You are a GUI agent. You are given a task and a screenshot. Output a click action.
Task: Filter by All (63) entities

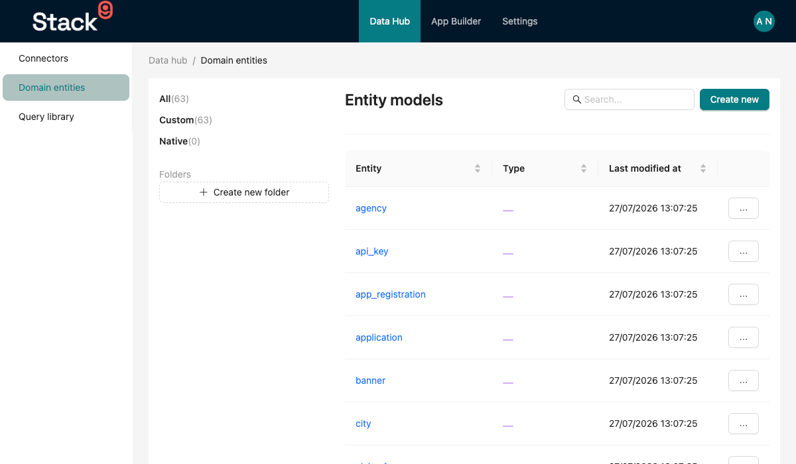coord(174,99)
